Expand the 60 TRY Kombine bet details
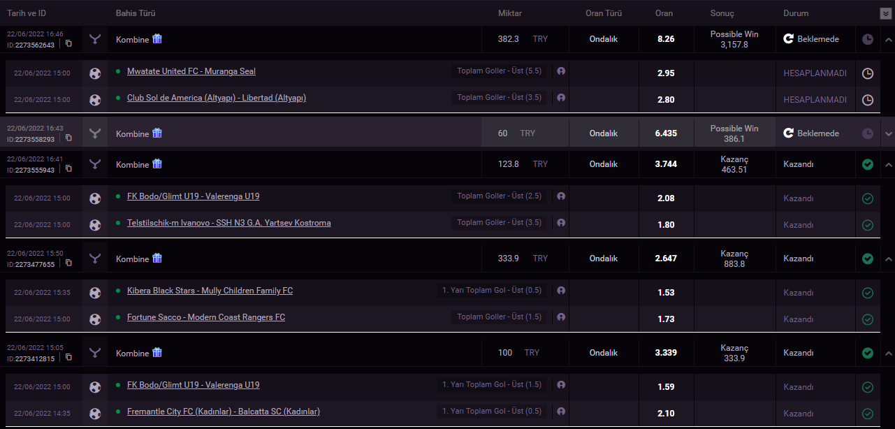 tap(888, 133)
